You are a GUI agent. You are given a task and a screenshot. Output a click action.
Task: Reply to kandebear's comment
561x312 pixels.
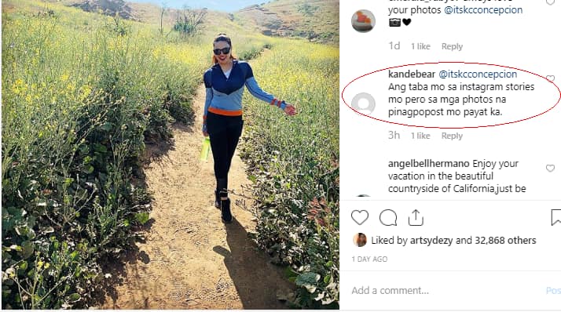coord(452,136)
